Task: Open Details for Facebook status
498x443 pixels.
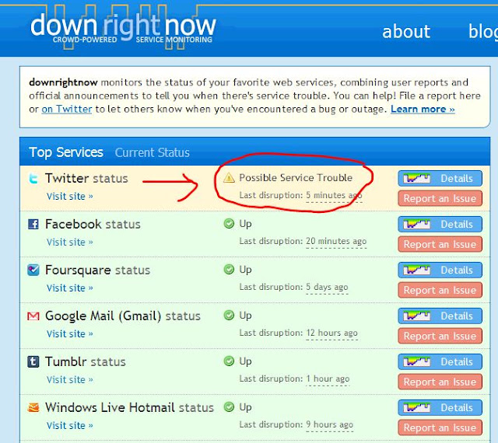Action: coord(440,224)
